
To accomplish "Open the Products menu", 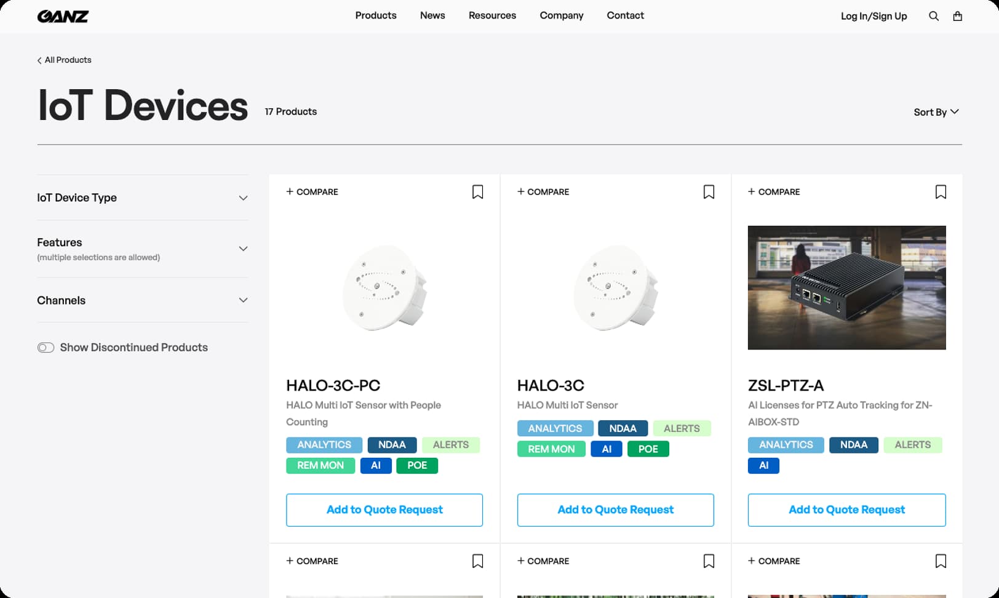I will (376, 15).
